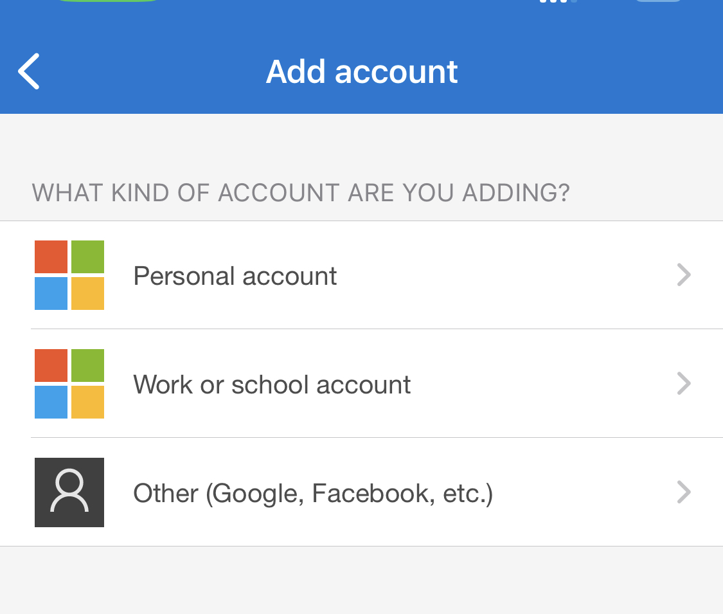
Task: Tap the blue square in Work or school logo
Action: point(51,402)
